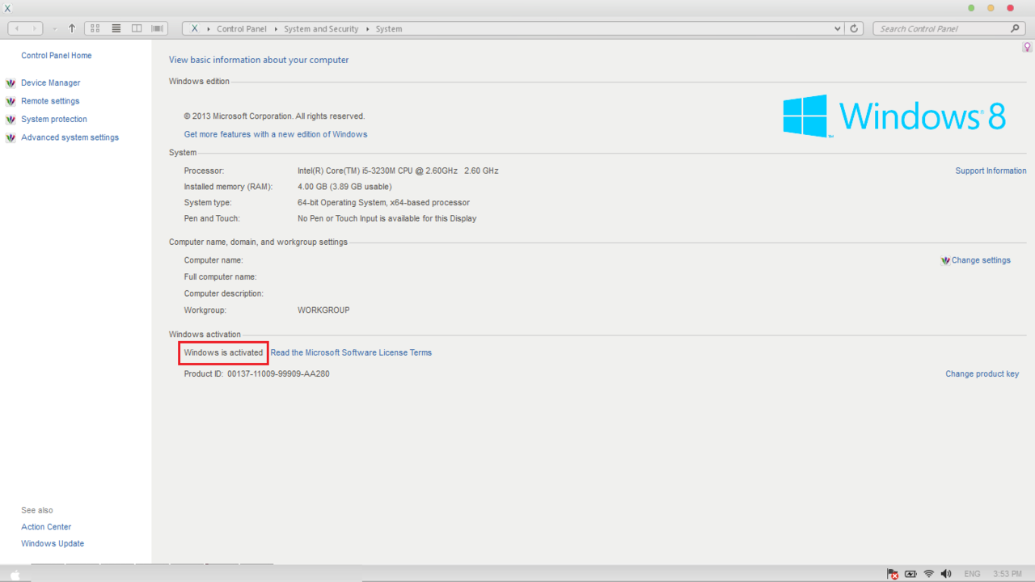Click the green window control dot
This screenshot has width=1035, height=582.
coord(971,8)
